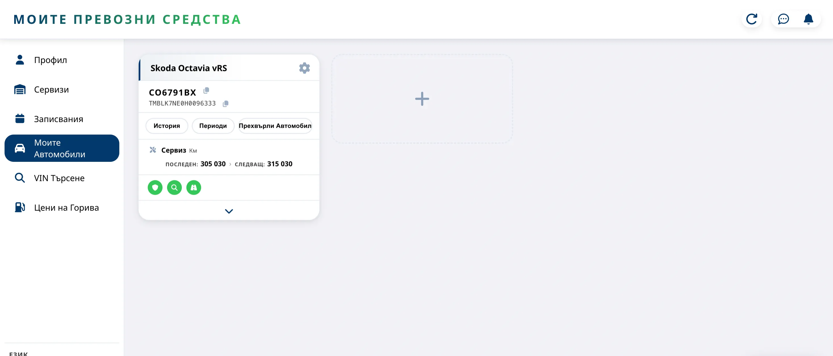The image size is (833, 356).
Task: Select Моите Автомобили sidebar item
Action: (62, 148)
